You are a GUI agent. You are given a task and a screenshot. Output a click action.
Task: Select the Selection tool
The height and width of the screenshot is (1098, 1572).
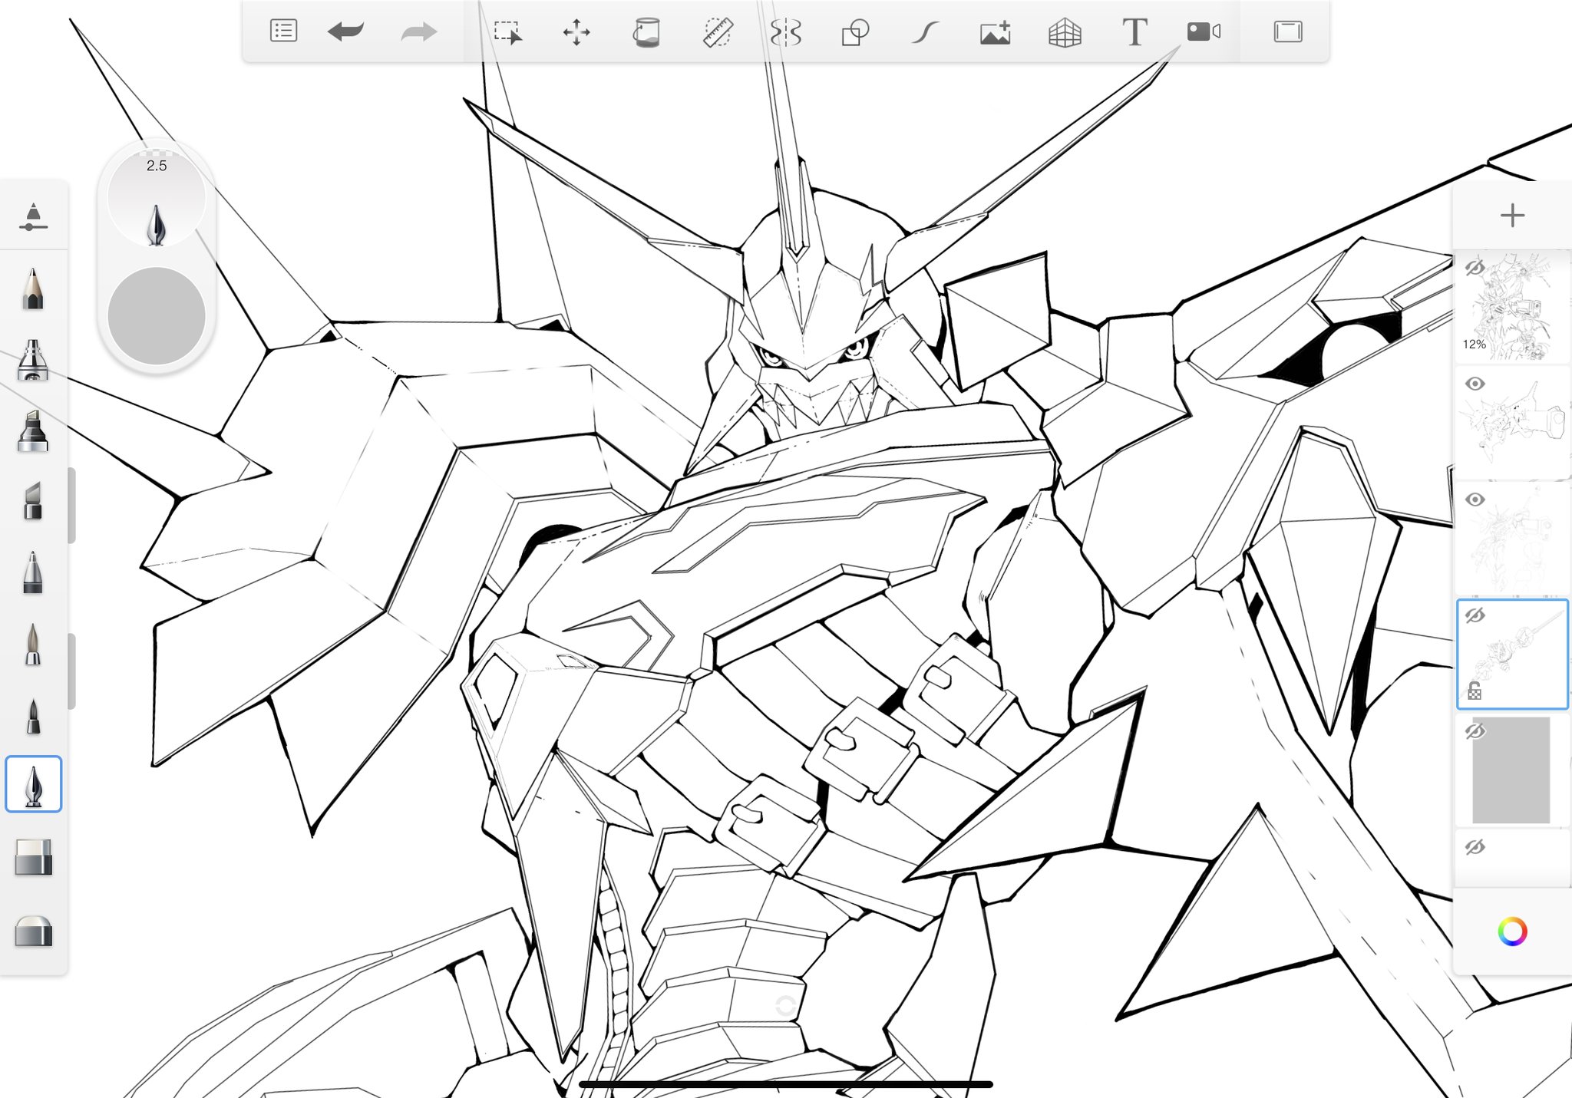pos(507,32)
